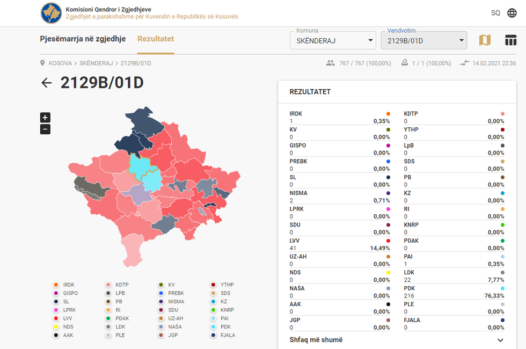
Task: Click the map view icon
Action: coord(485,40)
